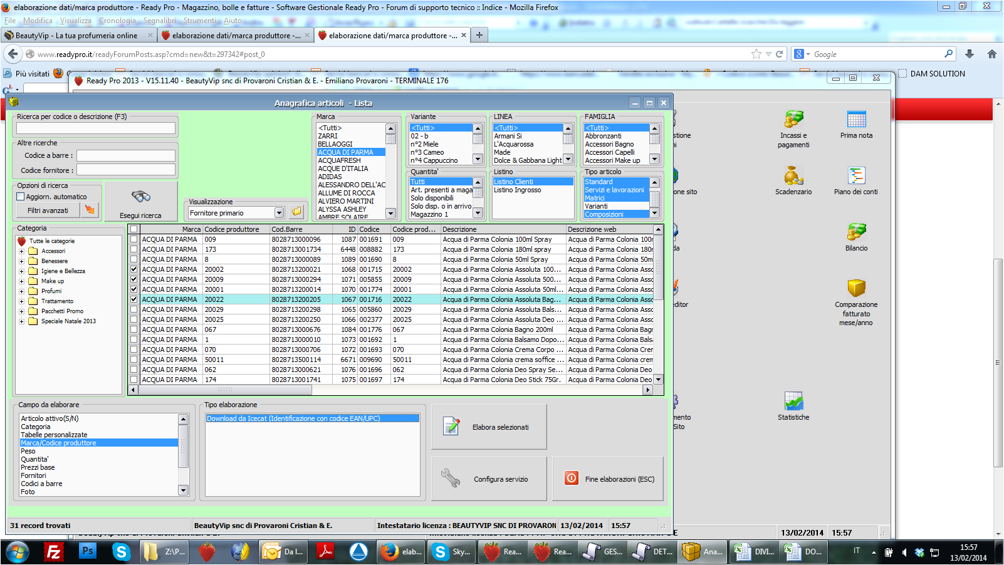Viewport: 1004px width, 565px height.
Task: Expand the Igiene e Bellezza category
Action: (x=21, y=271)
